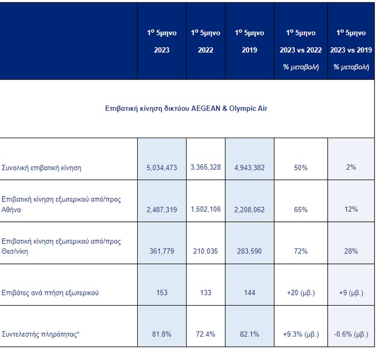Click the 2,487,319 Athens traffic value
Viewport: 379px width, 355px height.
click(161, 210)
